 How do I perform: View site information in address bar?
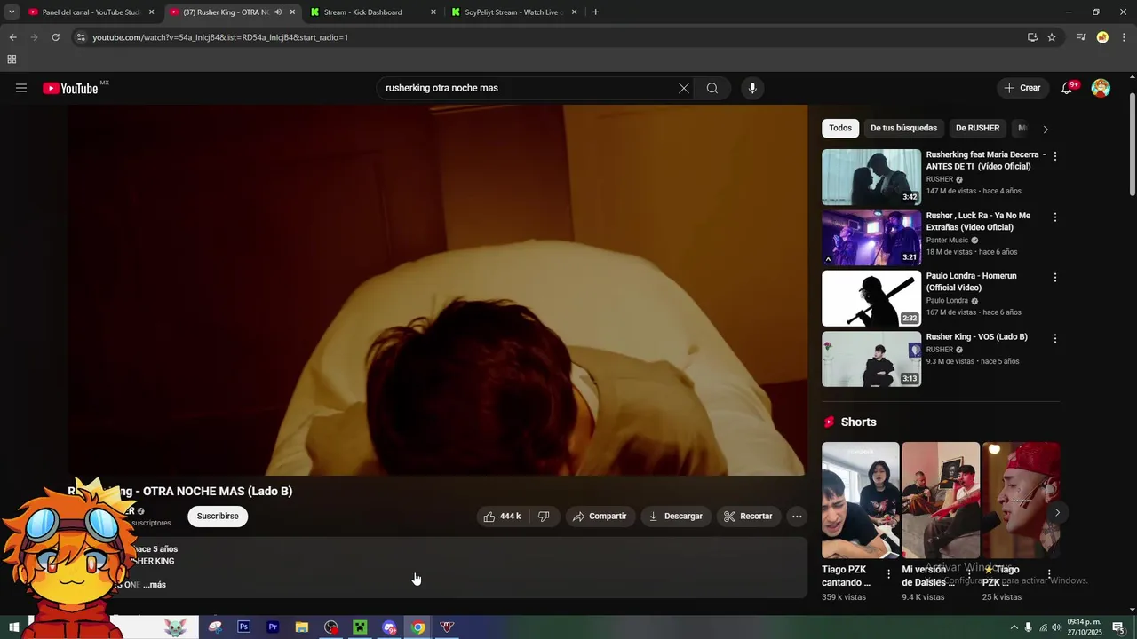point(80,37)
